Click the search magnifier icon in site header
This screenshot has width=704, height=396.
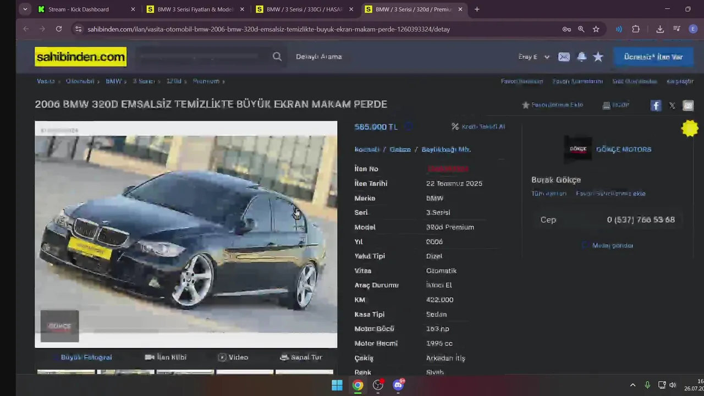pyautogui.click(x=277, y=57)
